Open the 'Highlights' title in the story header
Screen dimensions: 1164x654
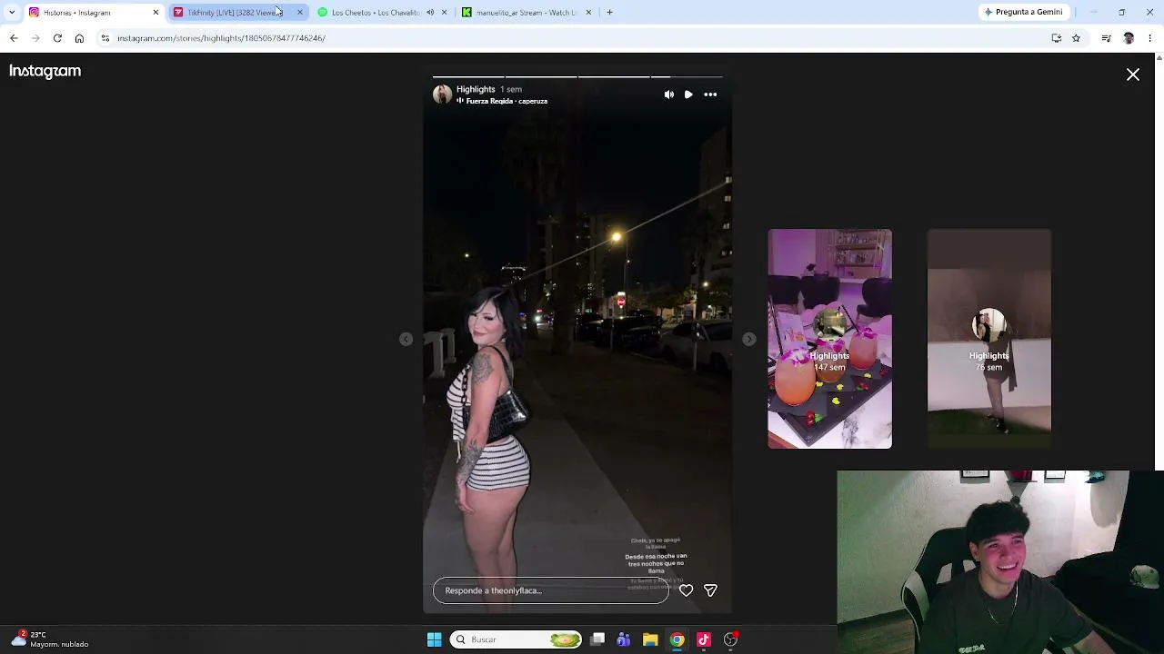(x=476, y=89)
